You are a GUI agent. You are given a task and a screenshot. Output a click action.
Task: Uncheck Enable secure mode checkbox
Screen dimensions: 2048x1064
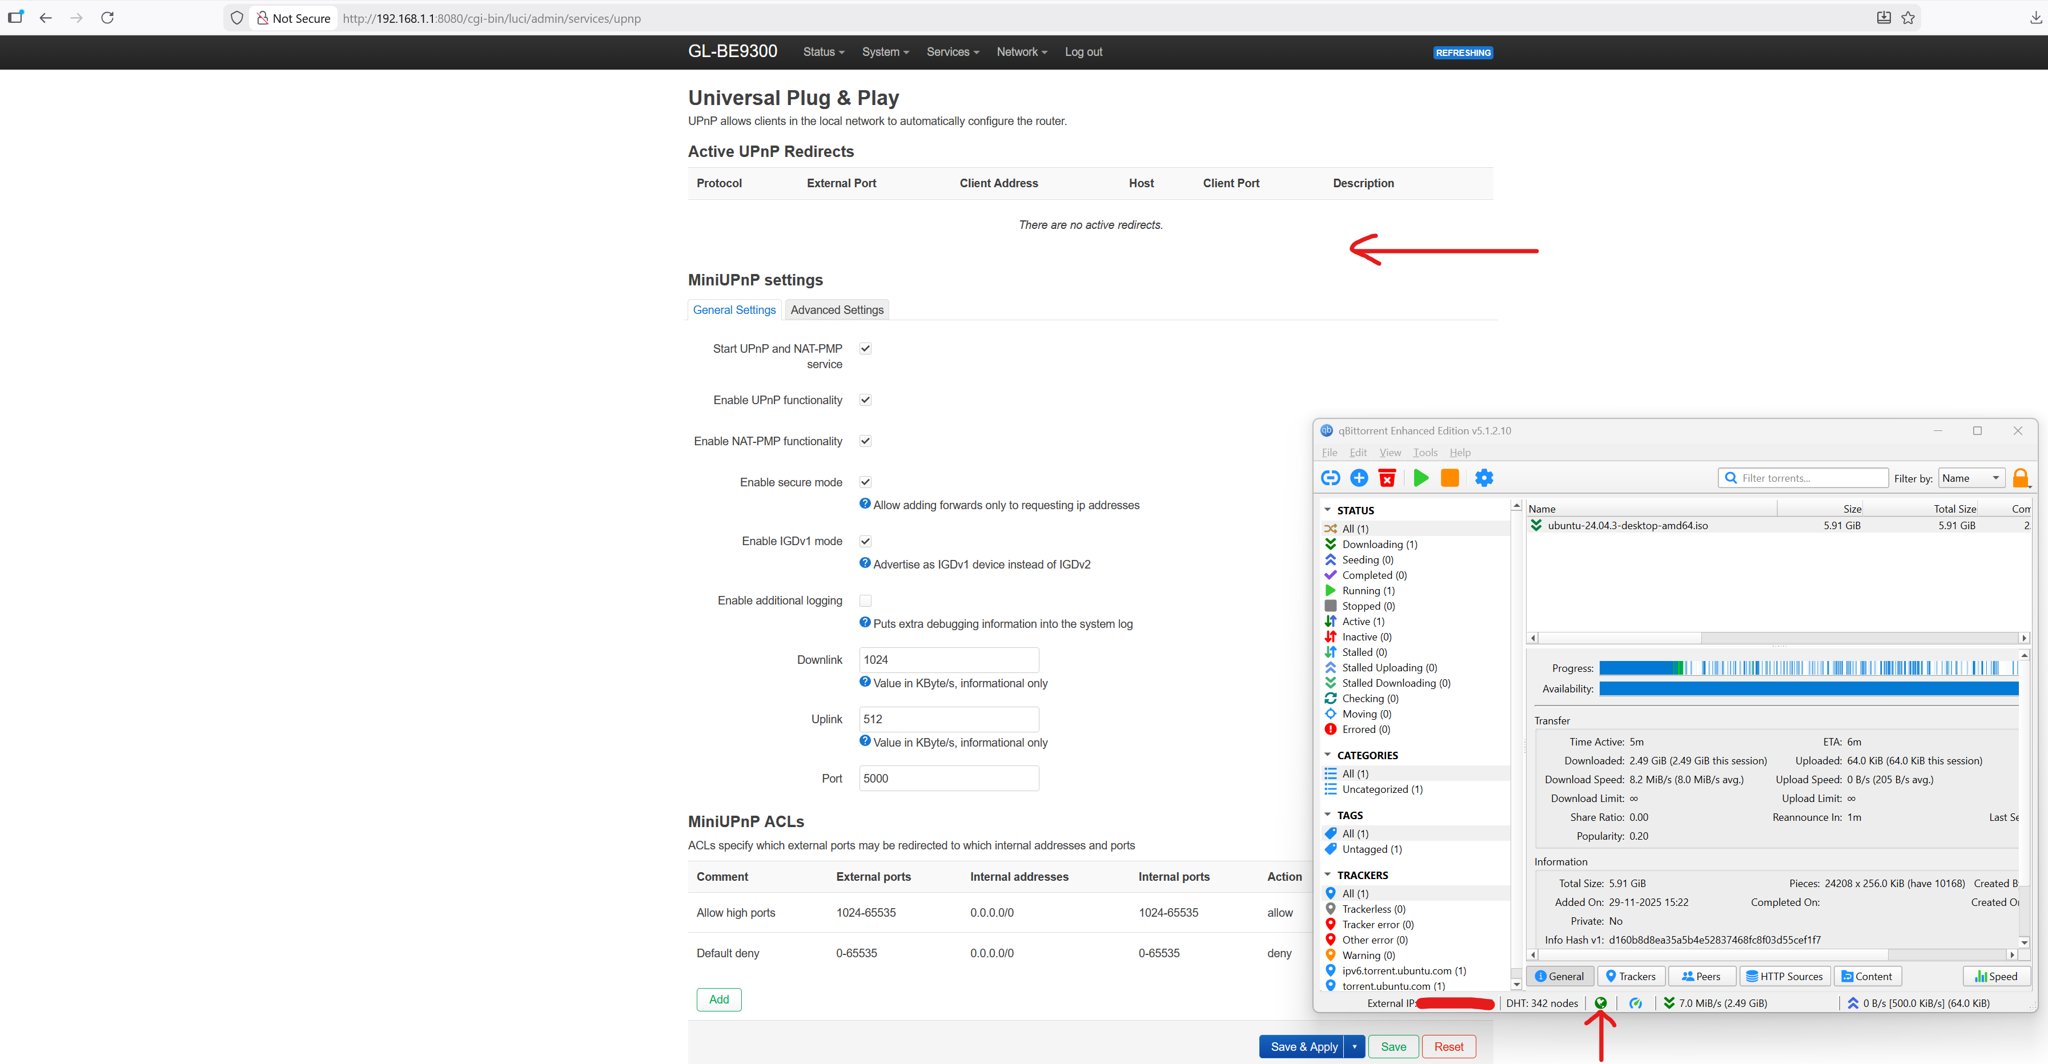tap(865, 482)
